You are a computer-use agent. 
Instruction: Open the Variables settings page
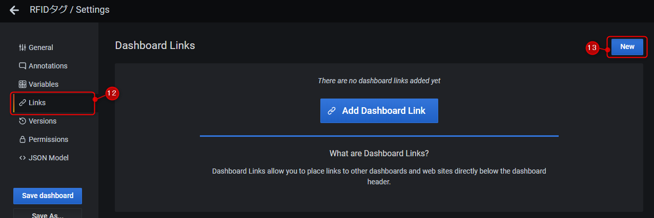[x=44, y=84]
